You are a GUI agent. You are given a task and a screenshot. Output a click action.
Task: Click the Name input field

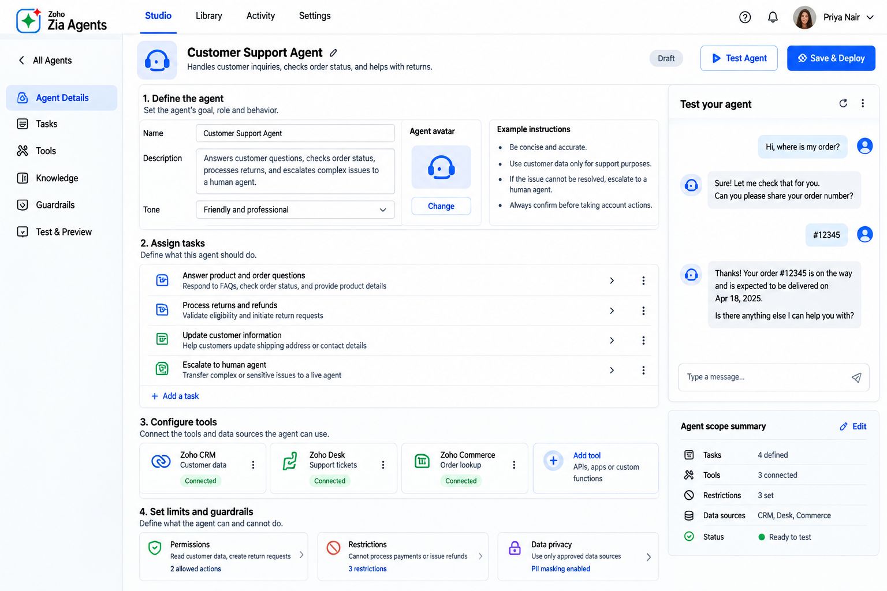pyautogui.click(x=295, y=133)
